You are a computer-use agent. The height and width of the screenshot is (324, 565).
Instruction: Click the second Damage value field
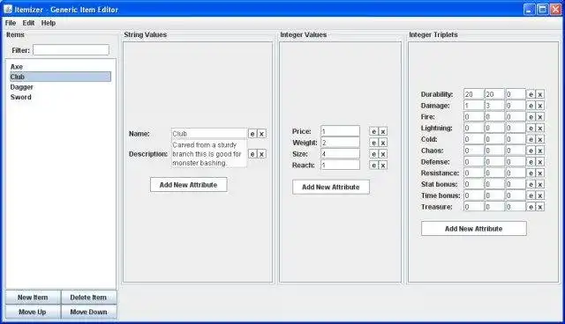494,106
